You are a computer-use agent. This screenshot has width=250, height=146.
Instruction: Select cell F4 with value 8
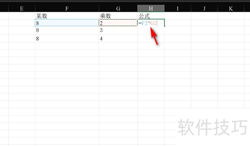click(x=67, y=38)
